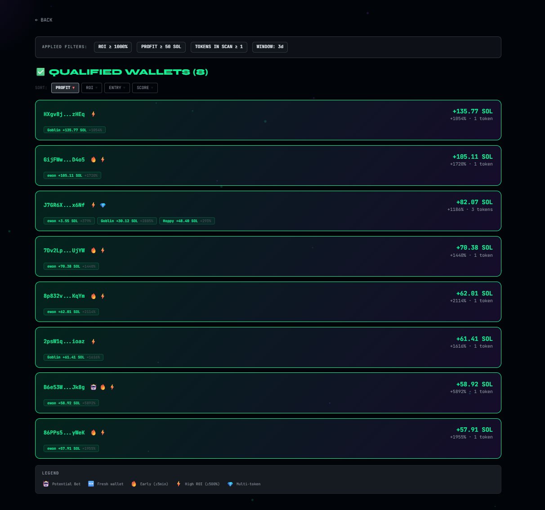Click the fire icon on 8p832v...KqYm
This screenshot has height=510, width=545.
point(94,296)
